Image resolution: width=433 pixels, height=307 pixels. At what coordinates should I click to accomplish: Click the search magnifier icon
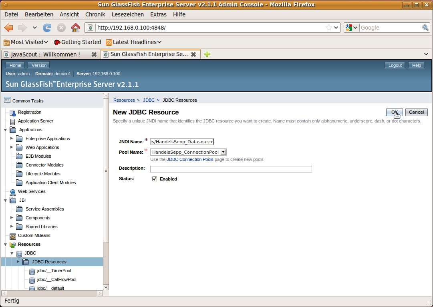click(425, 28)
